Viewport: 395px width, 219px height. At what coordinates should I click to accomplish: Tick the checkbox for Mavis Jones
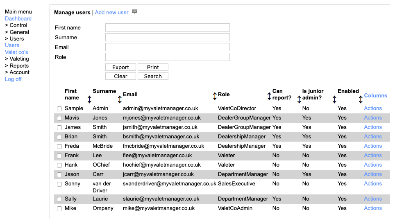[x=59, y=118]
